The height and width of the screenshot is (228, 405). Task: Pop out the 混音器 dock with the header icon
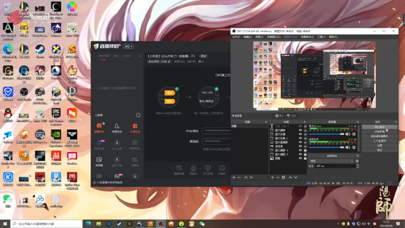click(x=358, y=122)
